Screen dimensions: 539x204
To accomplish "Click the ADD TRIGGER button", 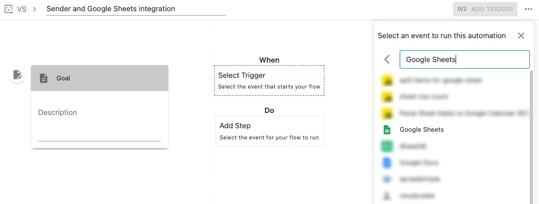I will click(x=486, y=9).
